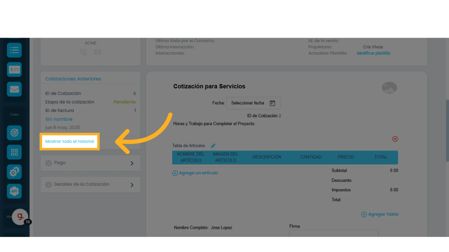Open the quotes dollar-sign sidebar icon
Image resolution: width=449 pixels, height=252 pixels.
point(14,69)
